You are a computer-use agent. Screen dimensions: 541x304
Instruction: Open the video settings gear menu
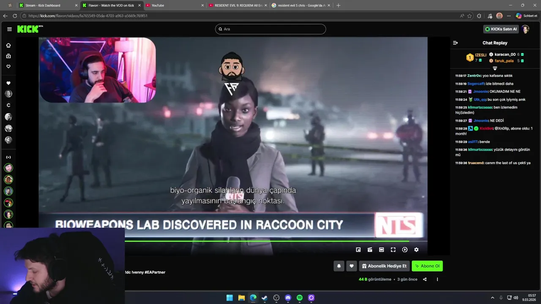[x=416, y=250]
